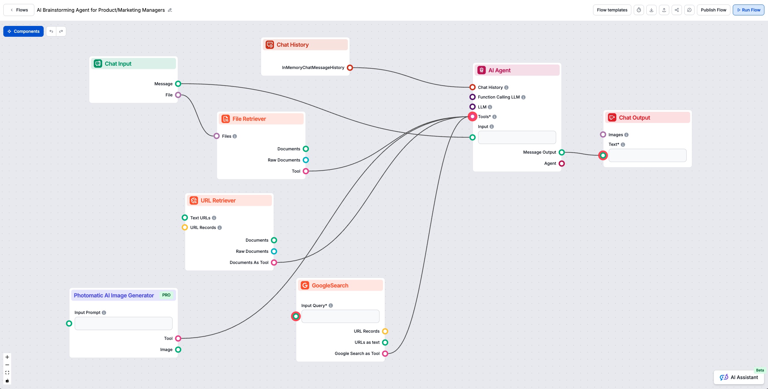Click the GoogleSearch Input Query field
This screenshot has width=768, height=389.
(x=340, y=316)
